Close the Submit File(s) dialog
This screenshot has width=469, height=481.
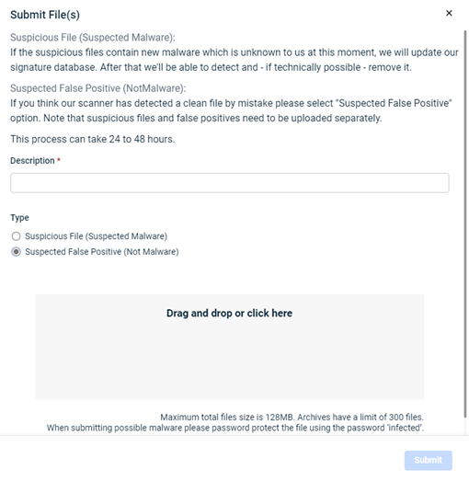(x=449, y=13)
